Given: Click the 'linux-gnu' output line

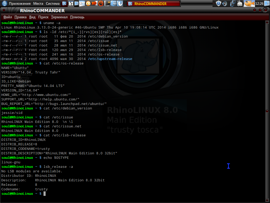Looking at the screenshot, I should point(11,162).
